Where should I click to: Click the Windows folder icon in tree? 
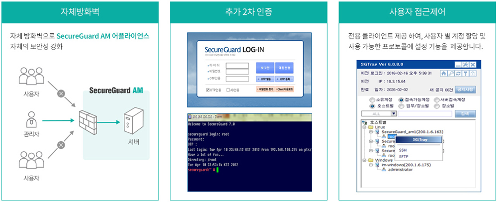pyautogui.click(x=370, y=160)
